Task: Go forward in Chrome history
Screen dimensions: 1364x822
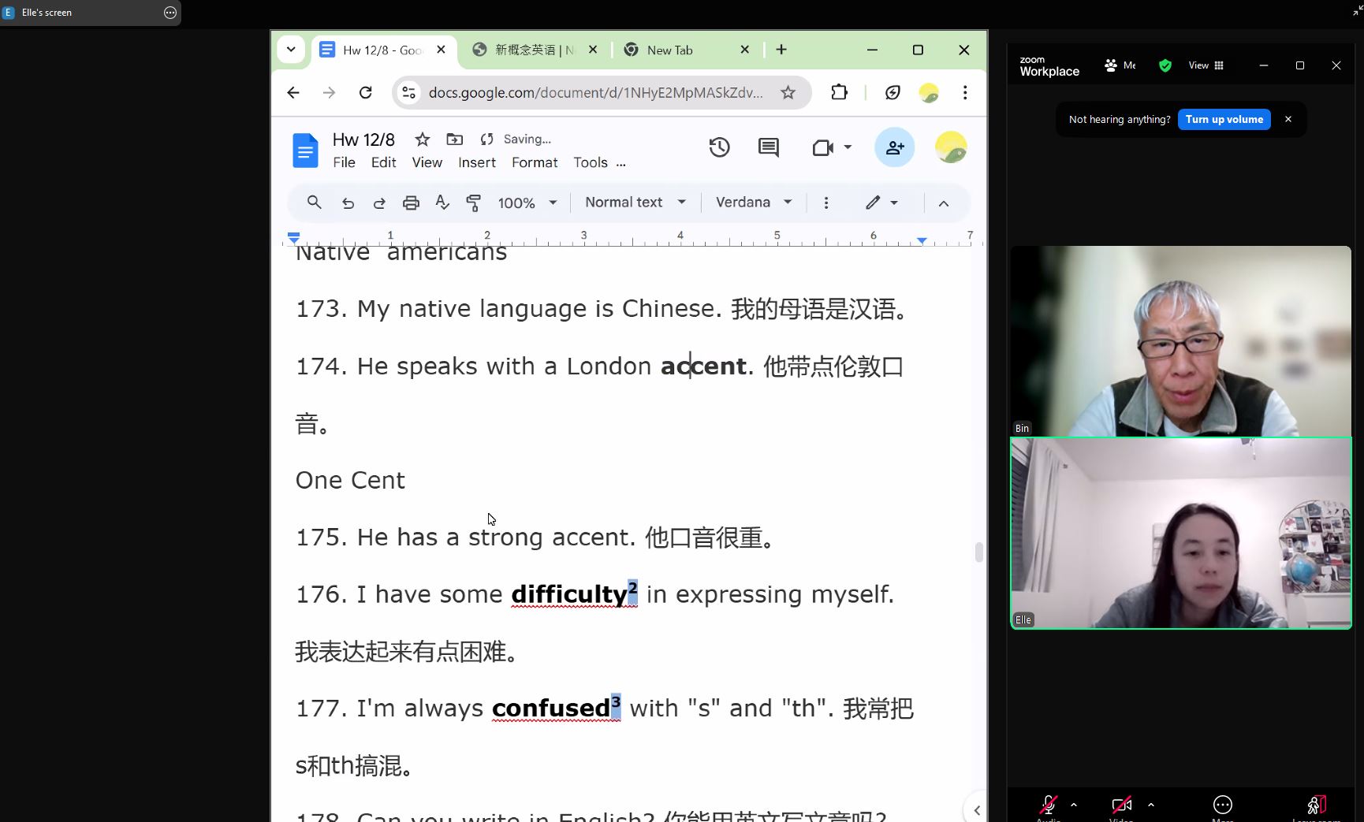Action: tap(329, 92)
